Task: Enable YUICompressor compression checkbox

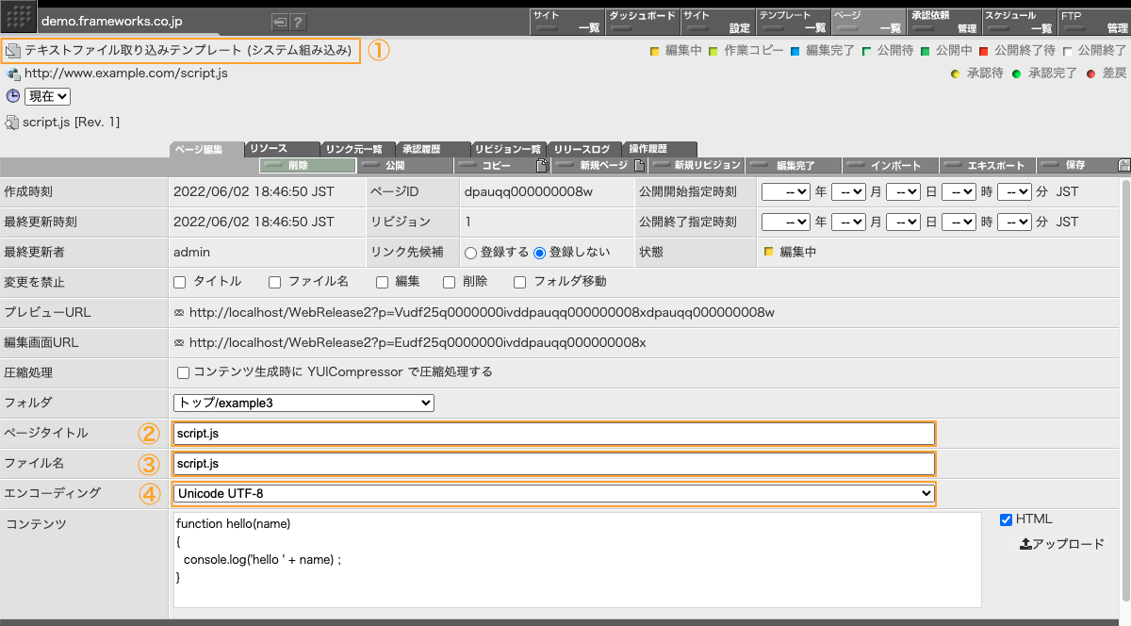Action: tap(183, 371)
